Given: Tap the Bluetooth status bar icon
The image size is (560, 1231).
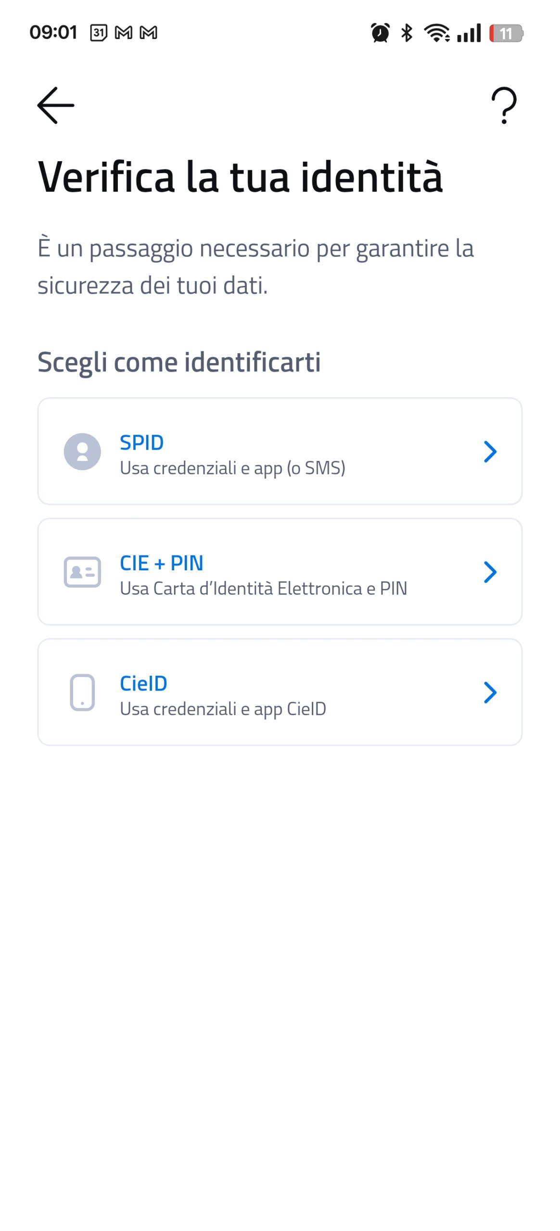Looking at the screenshot, I should tap(407, 33).
